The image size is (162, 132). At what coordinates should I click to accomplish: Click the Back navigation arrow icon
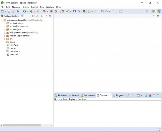106,11
